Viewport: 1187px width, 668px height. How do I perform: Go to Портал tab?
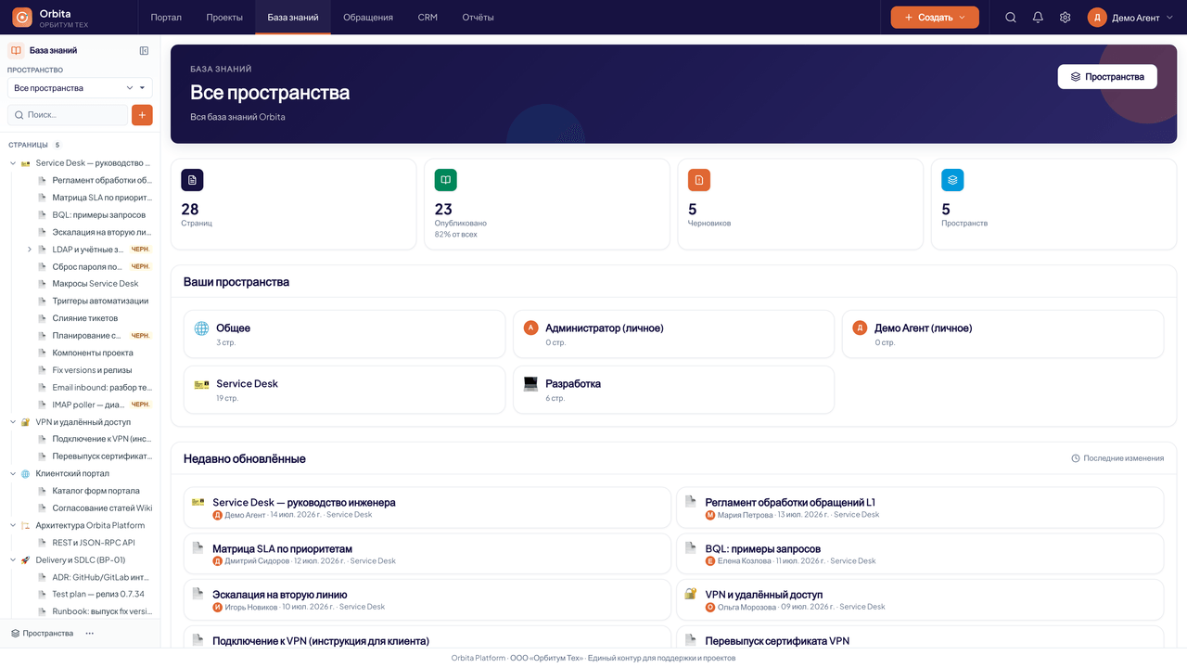(x=166, y=18)
